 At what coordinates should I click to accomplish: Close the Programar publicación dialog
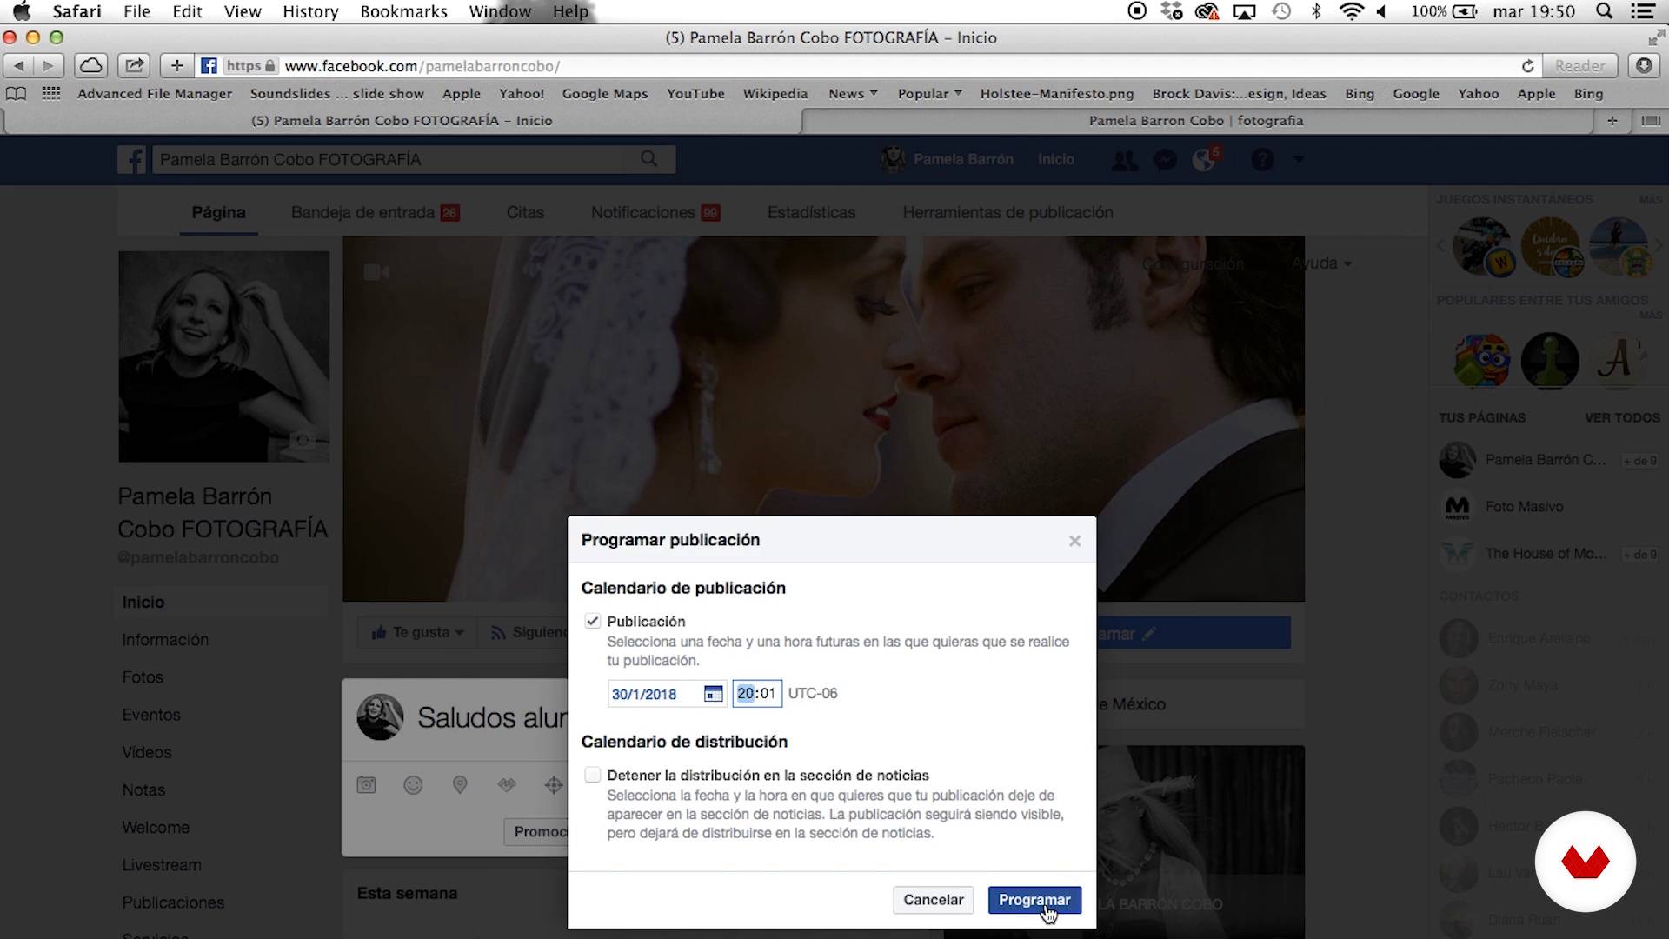1074,541
